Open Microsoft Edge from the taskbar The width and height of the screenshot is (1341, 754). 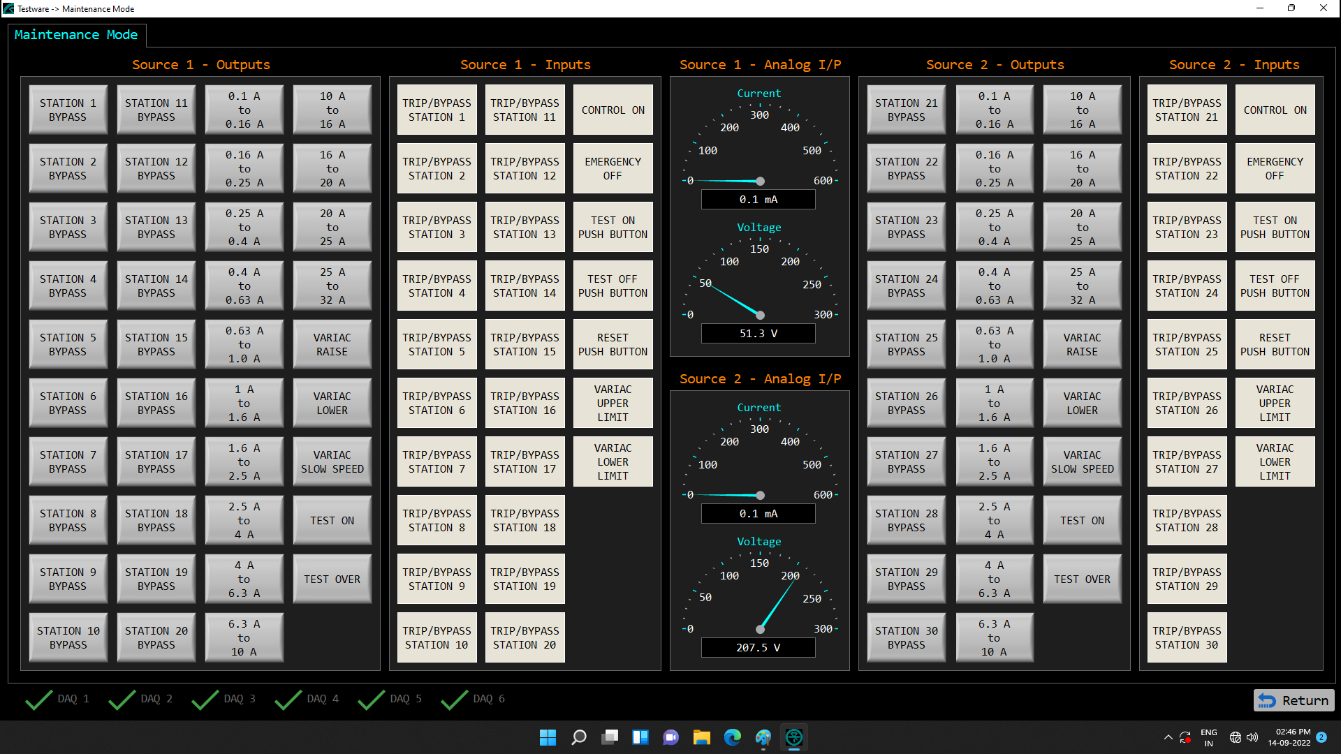click(x=732, y=737)
